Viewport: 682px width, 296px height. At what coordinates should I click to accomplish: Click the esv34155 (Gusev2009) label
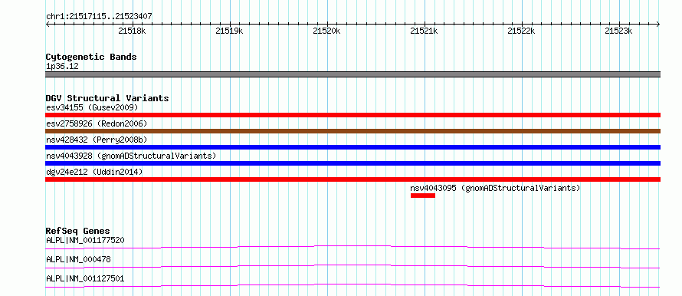[92, 107]
